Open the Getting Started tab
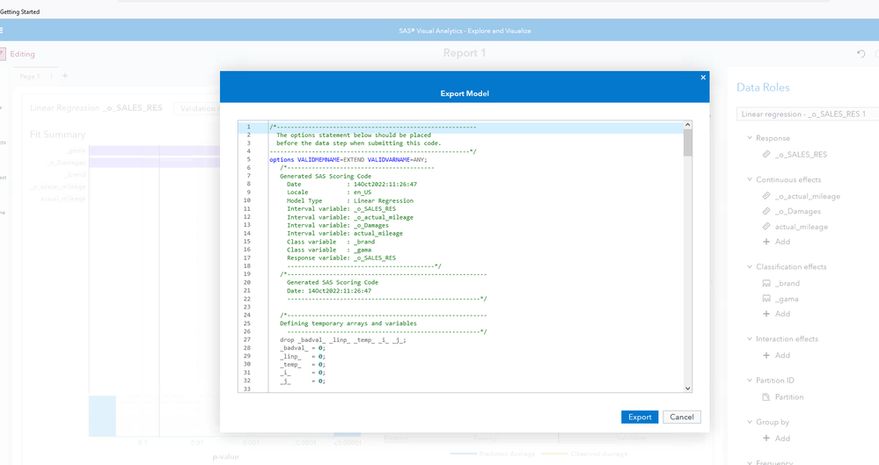879x465 pixels. pyautogui.click(x=19, y=11)
